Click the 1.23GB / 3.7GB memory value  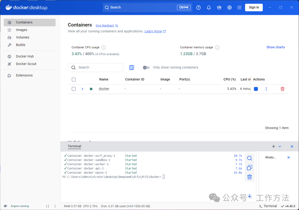193,54
